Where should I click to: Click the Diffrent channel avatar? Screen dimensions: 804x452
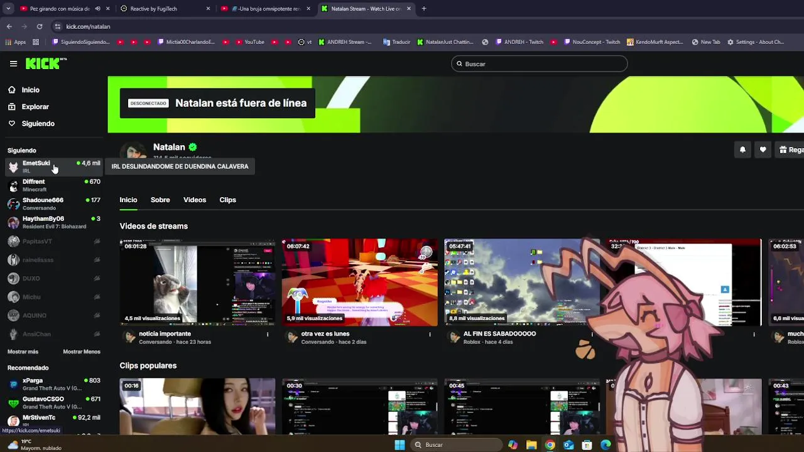point(13,185)
